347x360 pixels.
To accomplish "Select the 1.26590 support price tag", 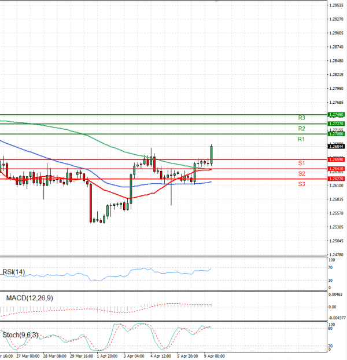I will click(336, 159).
